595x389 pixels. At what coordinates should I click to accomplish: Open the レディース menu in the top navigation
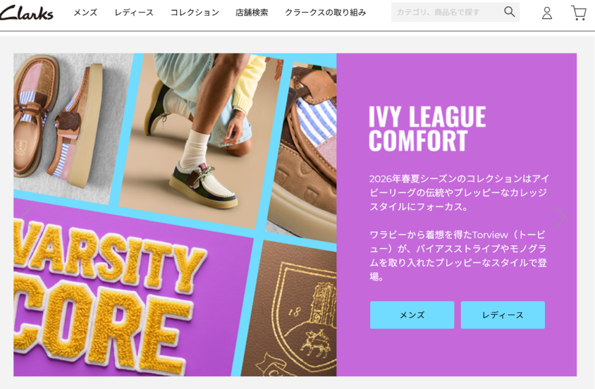(134, 13)
